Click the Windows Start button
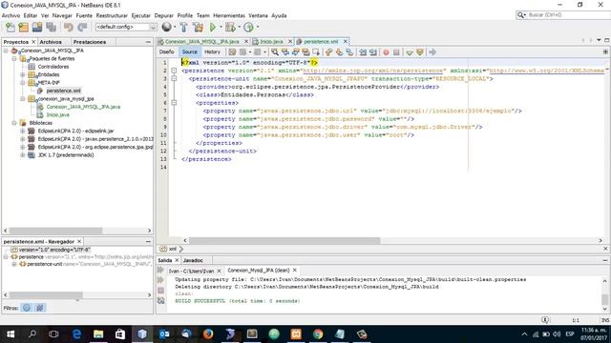611x343 pixels. [11, 334]
